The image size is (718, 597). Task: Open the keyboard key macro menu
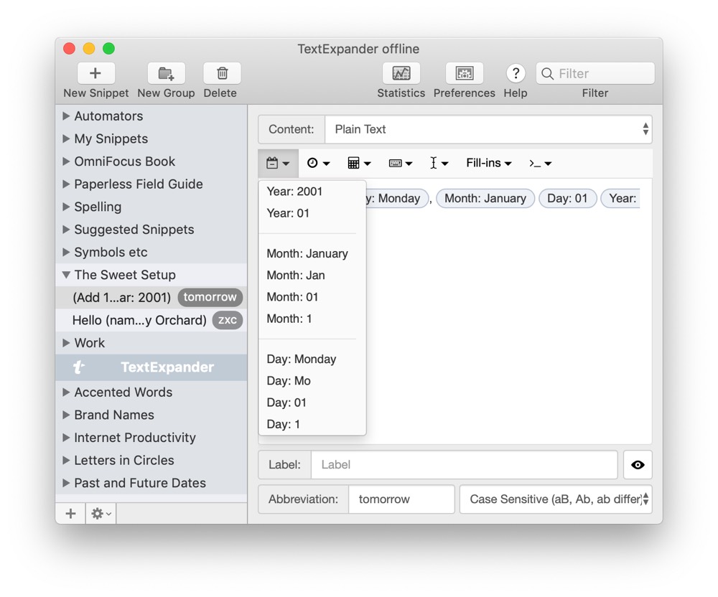coord(401,164)
